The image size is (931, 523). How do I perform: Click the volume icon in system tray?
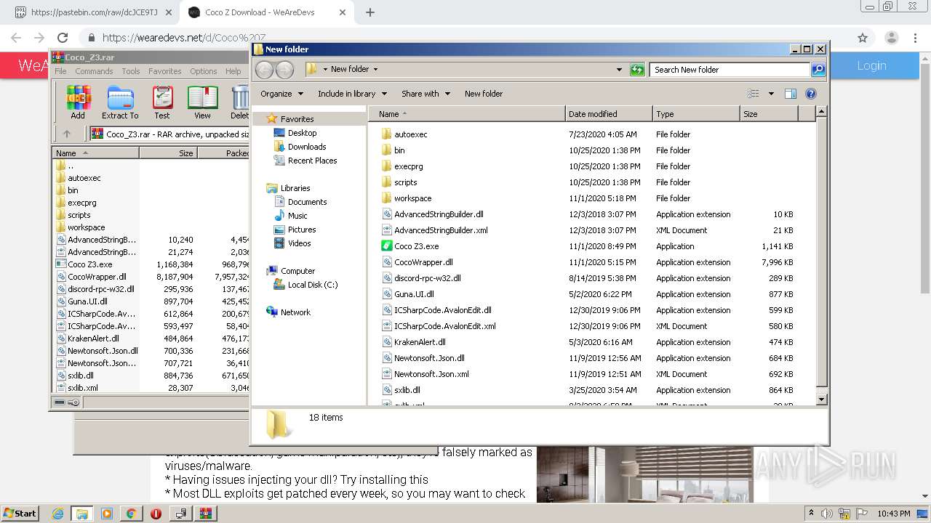tap(827, 514)
